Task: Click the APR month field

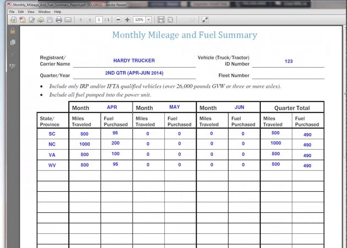Action: (x=112, y=107)
